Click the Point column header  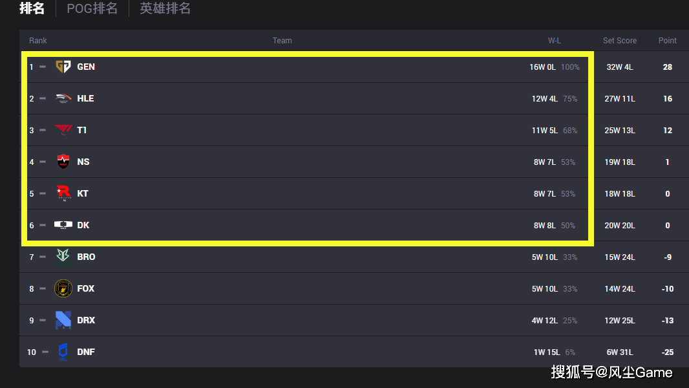point(668,41)
